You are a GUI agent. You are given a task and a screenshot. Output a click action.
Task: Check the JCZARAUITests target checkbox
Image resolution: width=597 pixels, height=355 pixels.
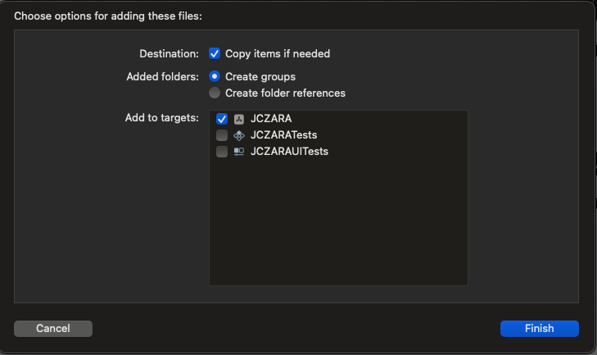pyautogui.click(x=222, y=152)
